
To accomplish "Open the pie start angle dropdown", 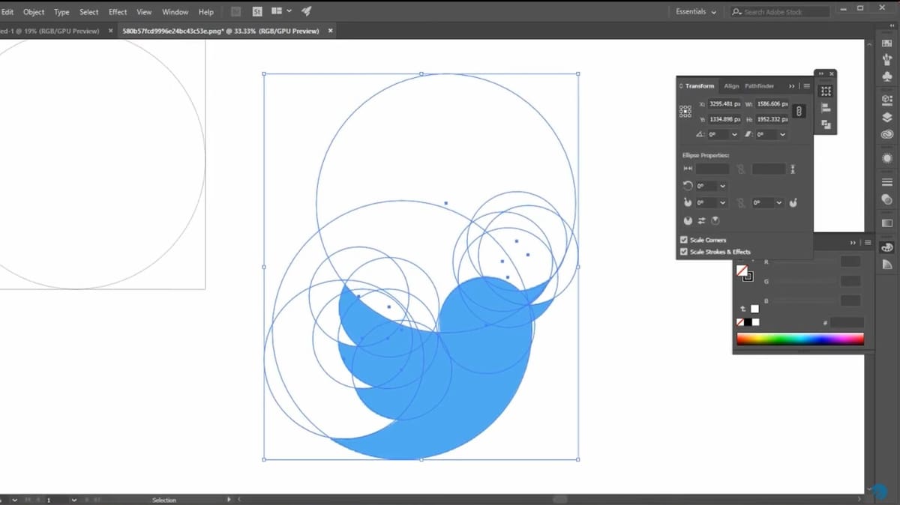I will 722,202.
